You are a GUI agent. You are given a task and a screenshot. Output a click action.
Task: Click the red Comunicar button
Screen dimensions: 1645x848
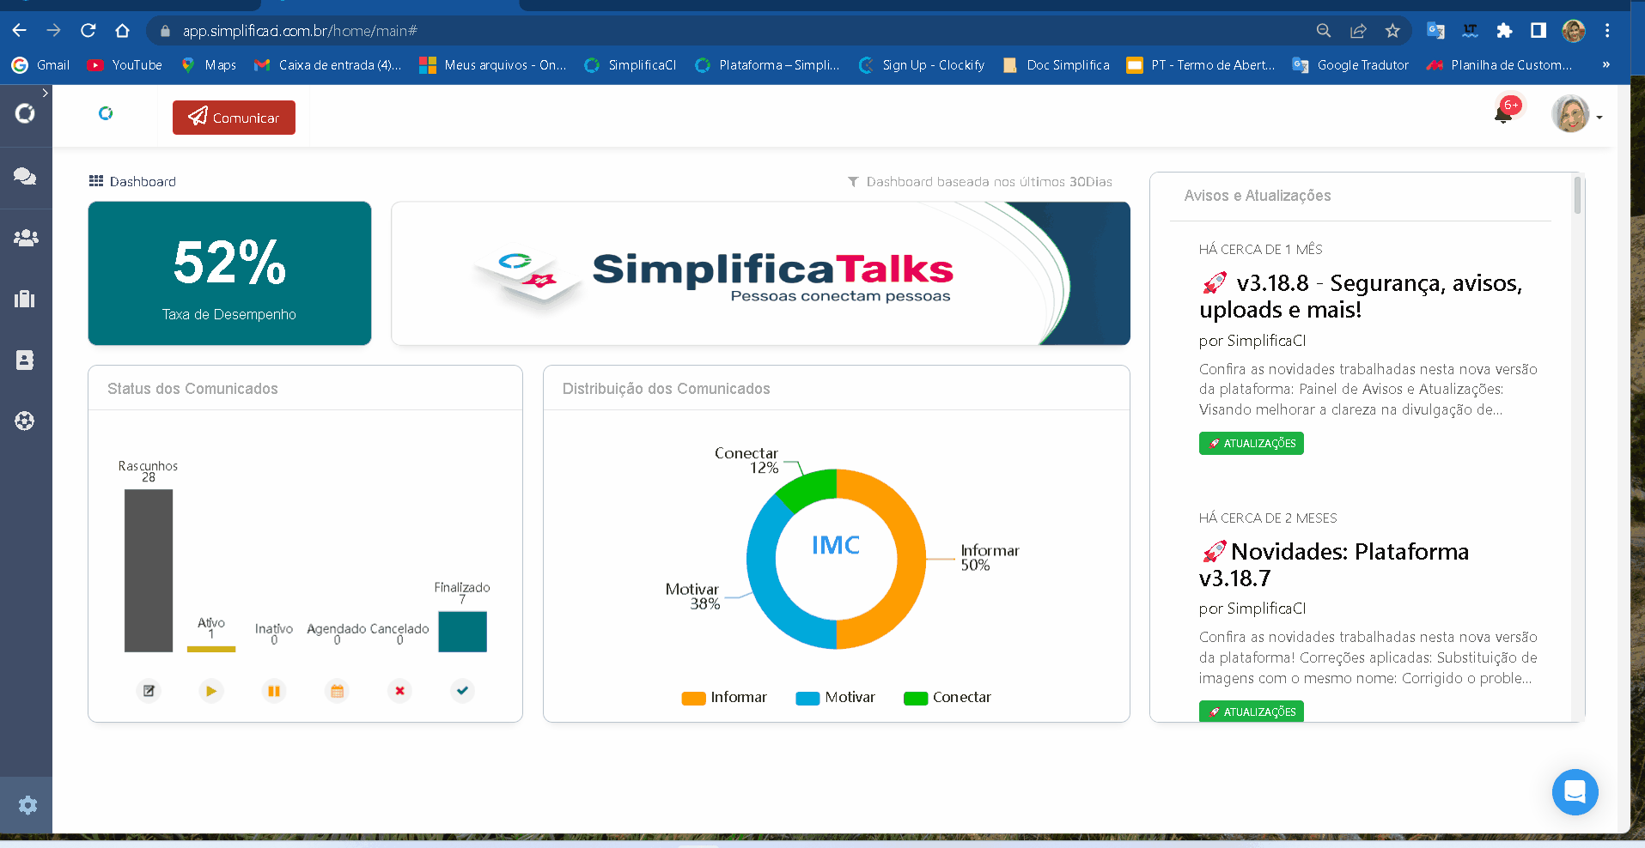[234, 118]
